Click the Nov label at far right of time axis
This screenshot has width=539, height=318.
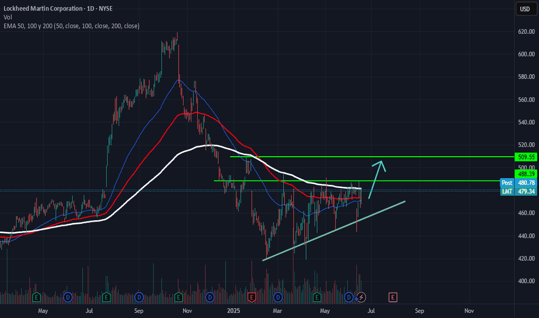(469, 311)
